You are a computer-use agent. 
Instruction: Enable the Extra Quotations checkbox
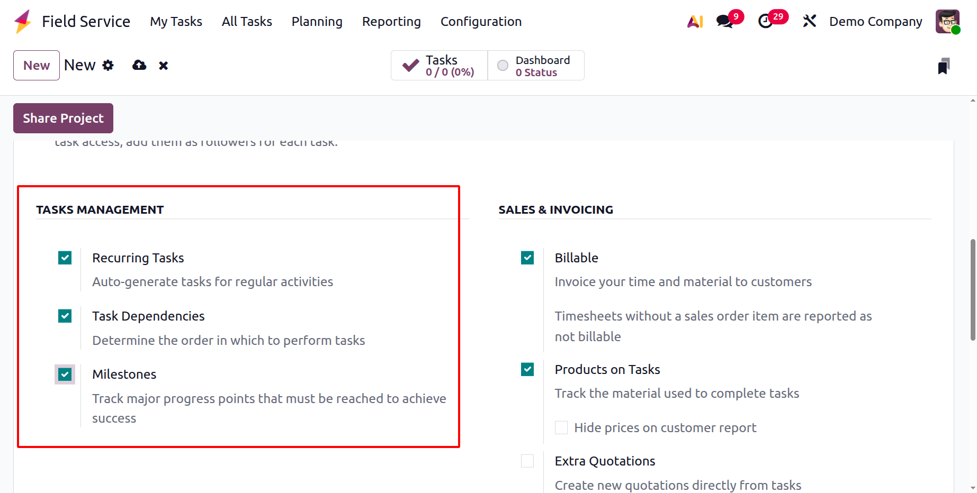coord(527,461)
